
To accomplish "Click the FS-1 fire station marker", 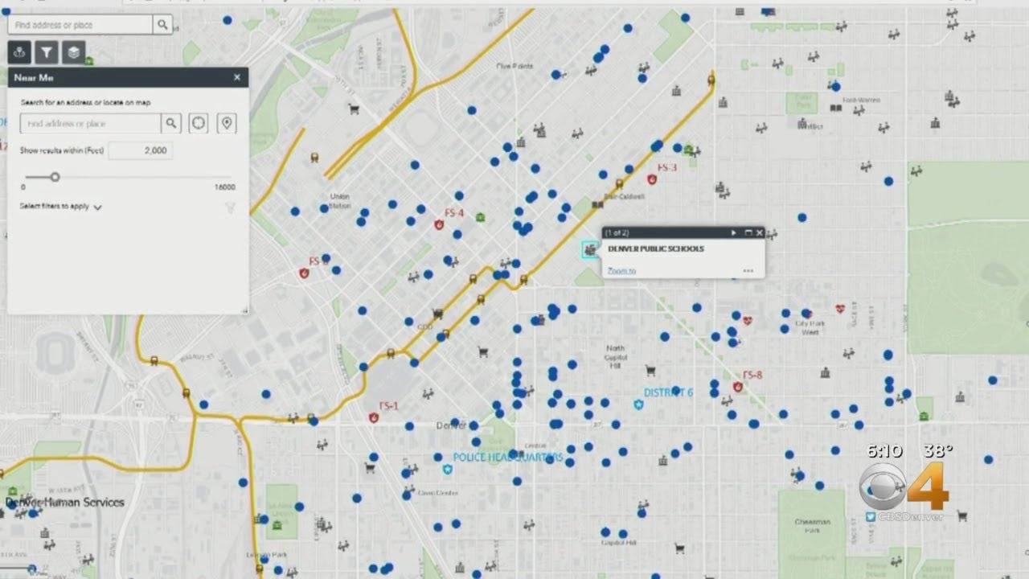I will coord(374,417).
